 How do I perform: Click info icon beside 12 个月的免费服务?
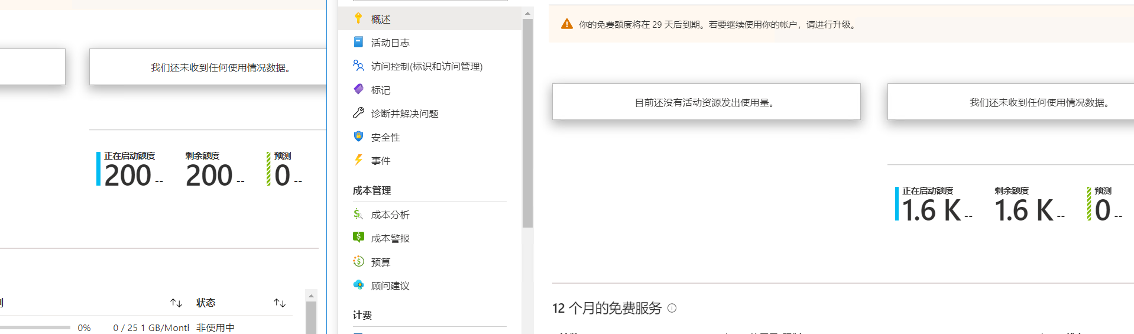pyautogui.click(x=672, y=308)
